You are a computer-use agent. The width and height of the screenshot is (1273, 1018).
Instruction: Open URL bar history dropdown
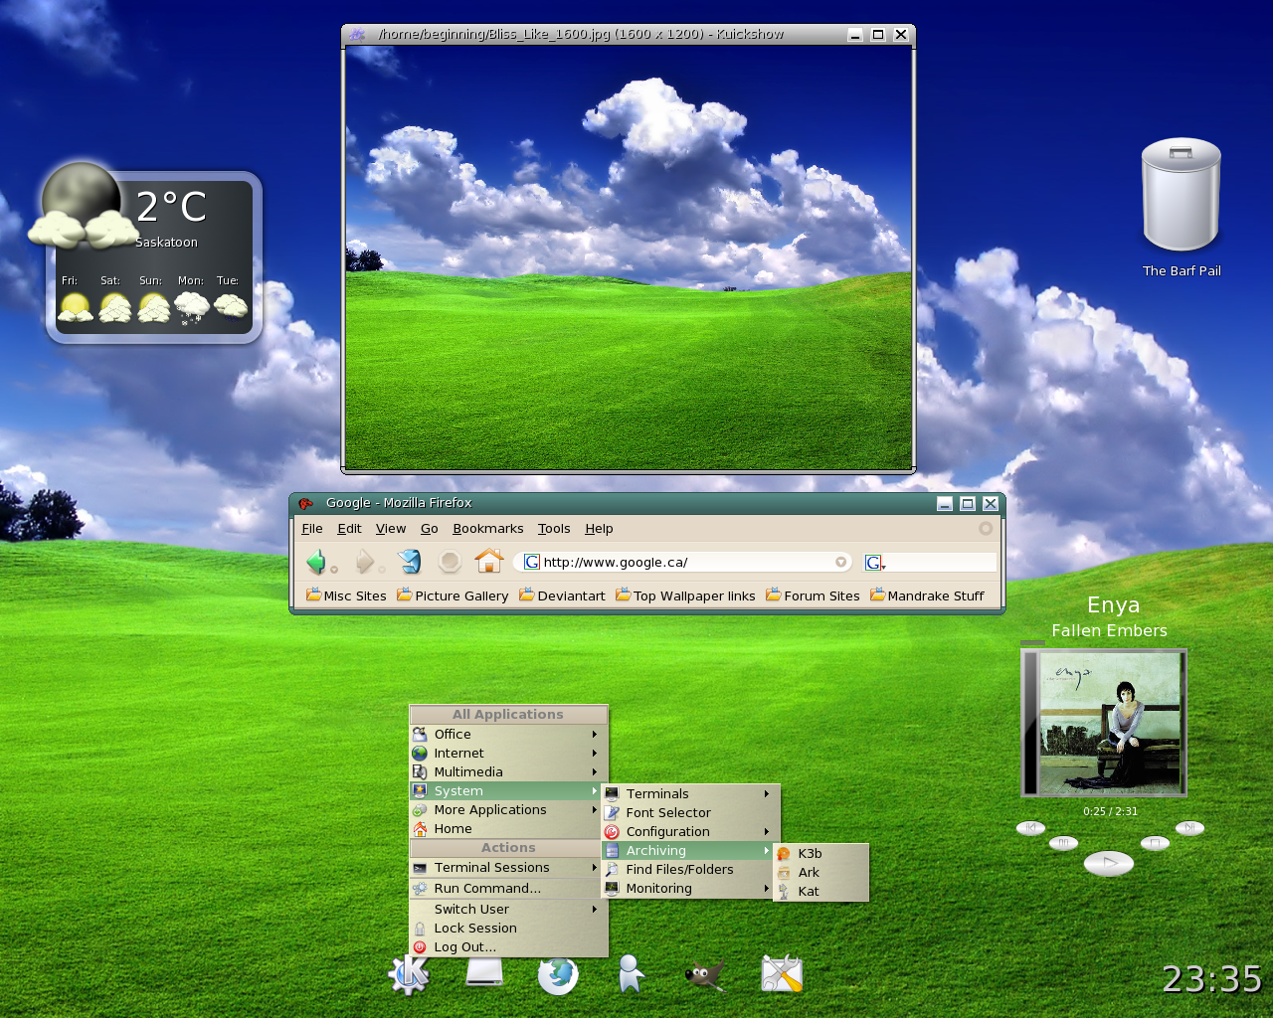click(x=841, y=563)
